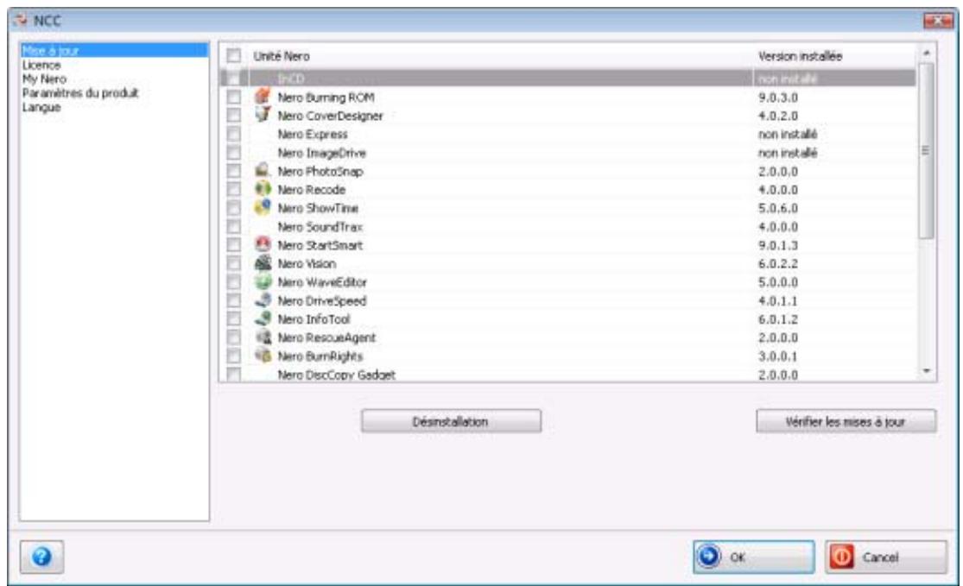The image size is (963, 586).
Task: Enable the Nero RescueAgent checkbox
Action: [x=233, y=337]
